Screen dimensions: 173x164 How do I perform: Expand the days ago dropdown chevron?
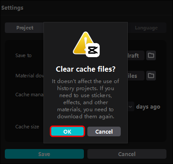click(x=130, y=107)
